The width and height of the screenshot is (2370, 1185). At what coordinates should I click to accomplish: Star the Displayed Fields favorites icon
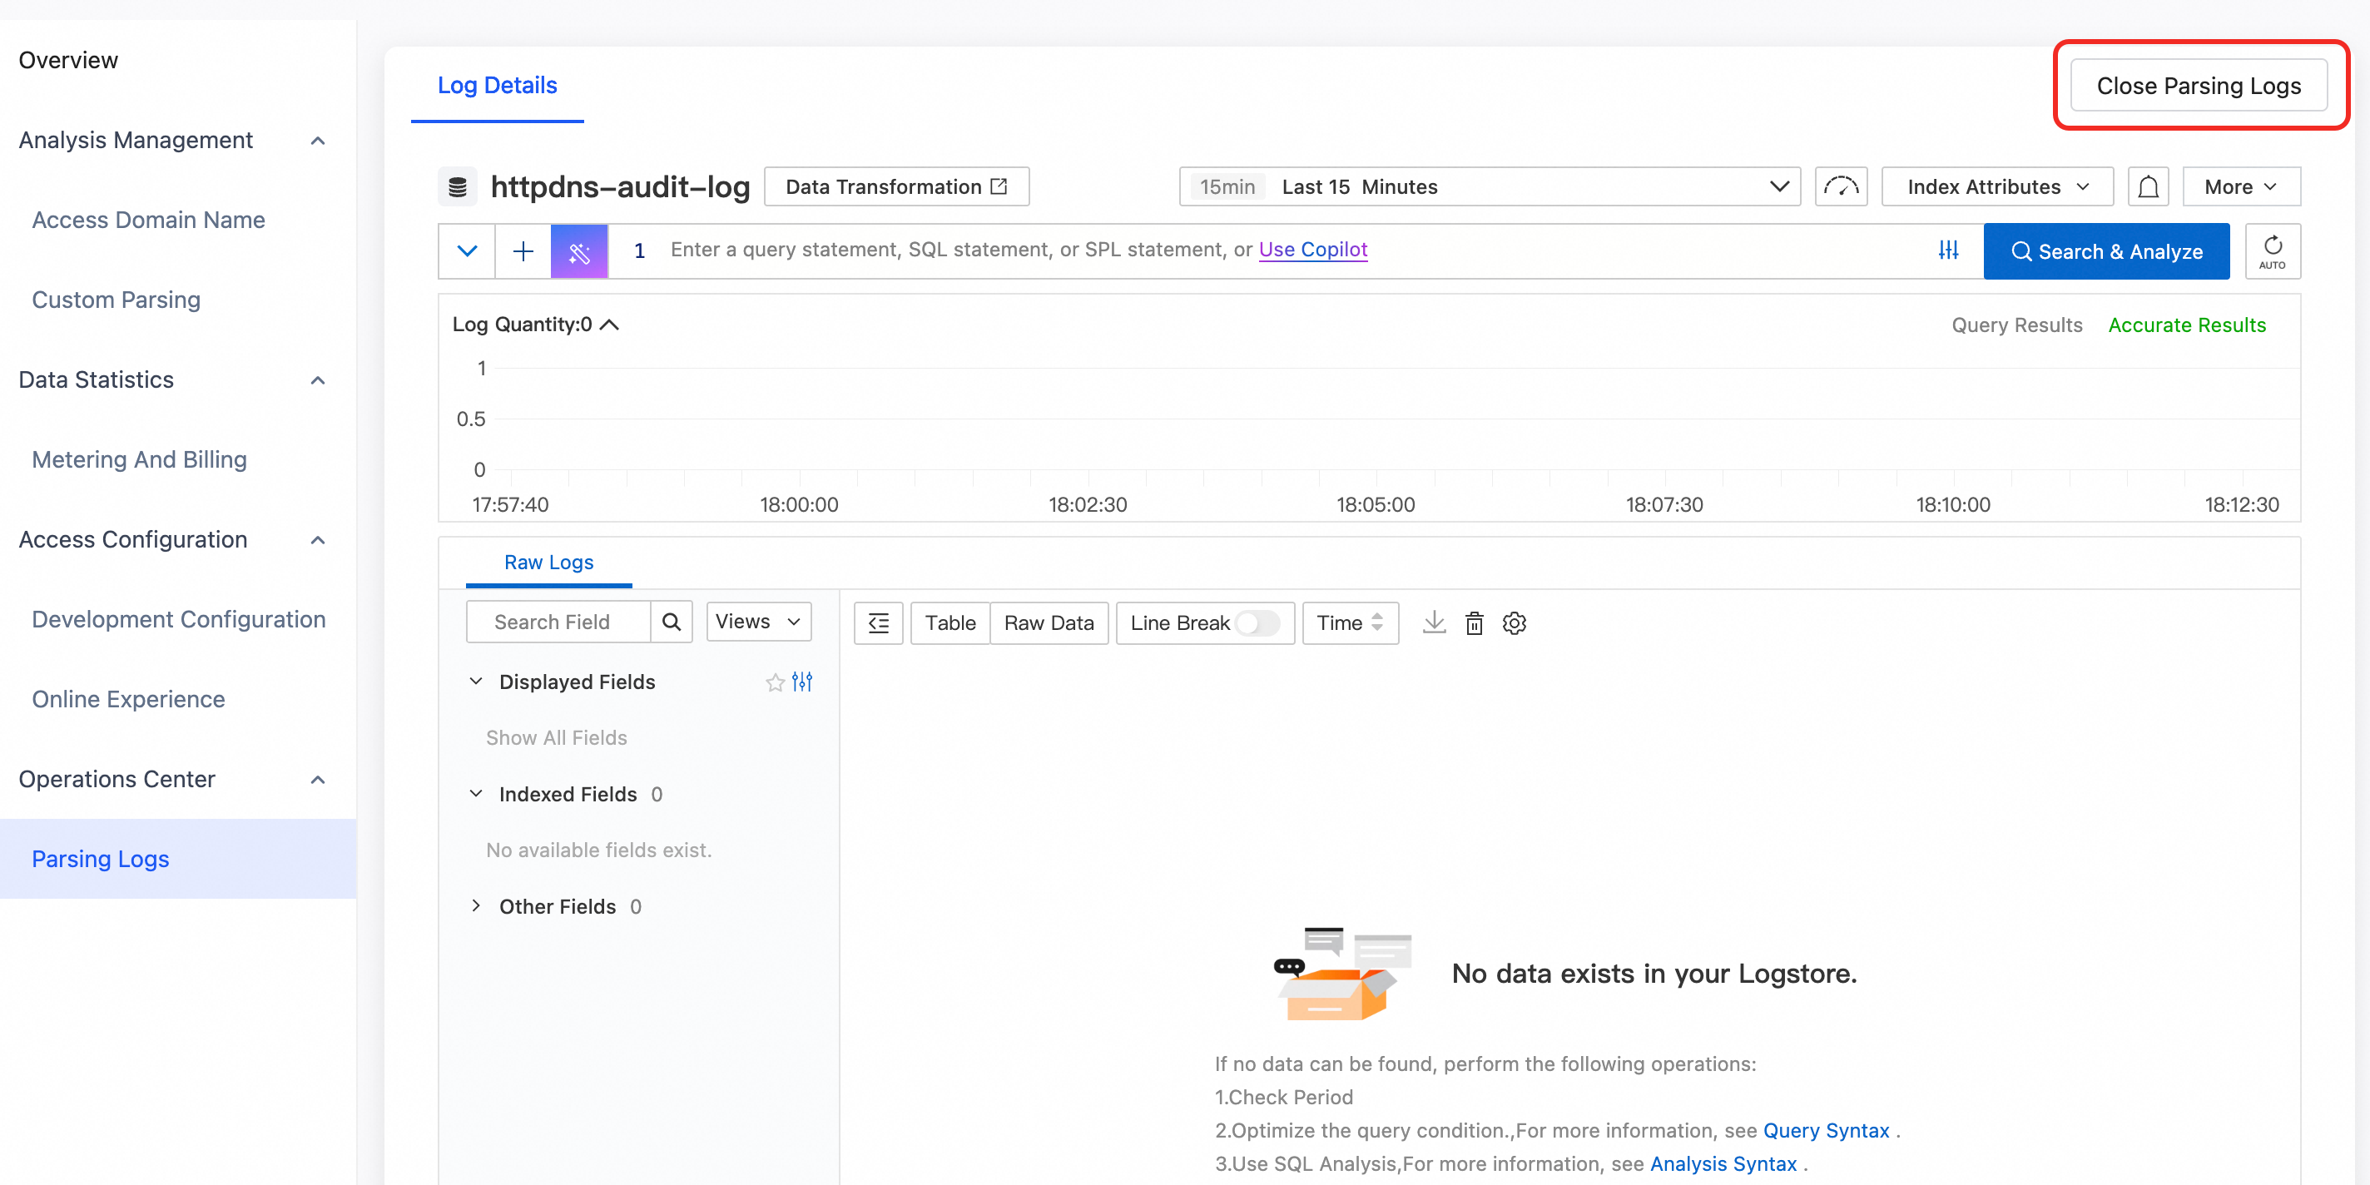pos(775,682)
